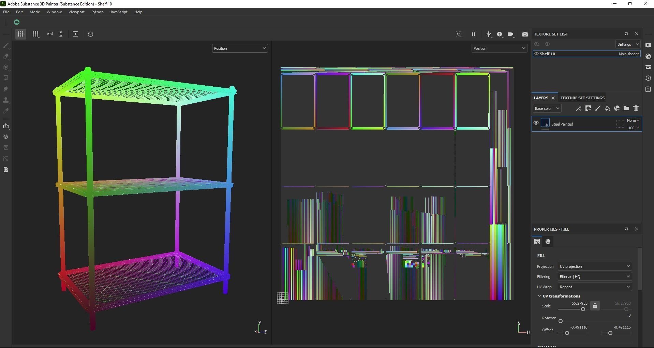The width and height of the screenshot is (654, 348).
Task: Click the first Scale slider handle
Action: [x=583, y=309]
